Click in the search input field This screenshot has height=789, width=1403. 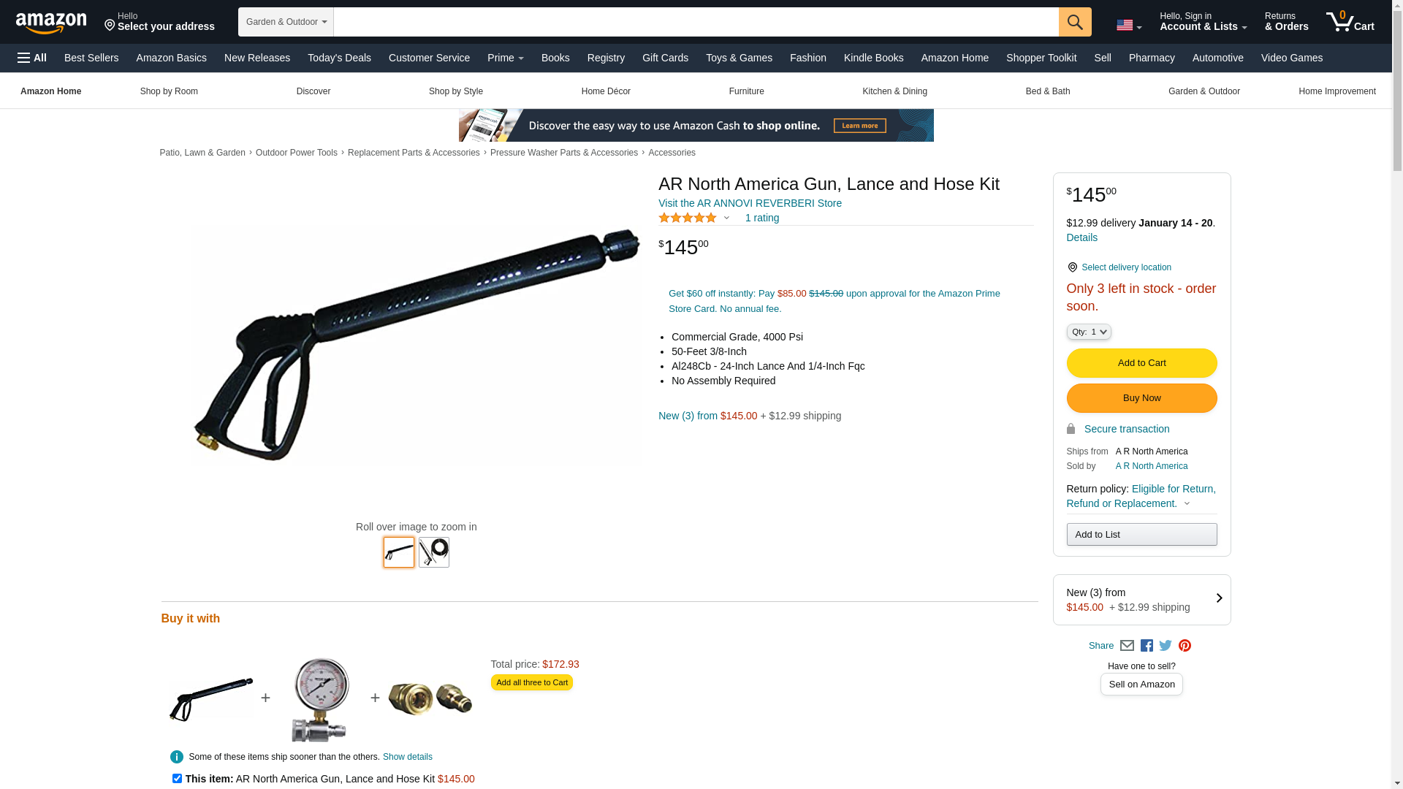click(x=696, y=22)
